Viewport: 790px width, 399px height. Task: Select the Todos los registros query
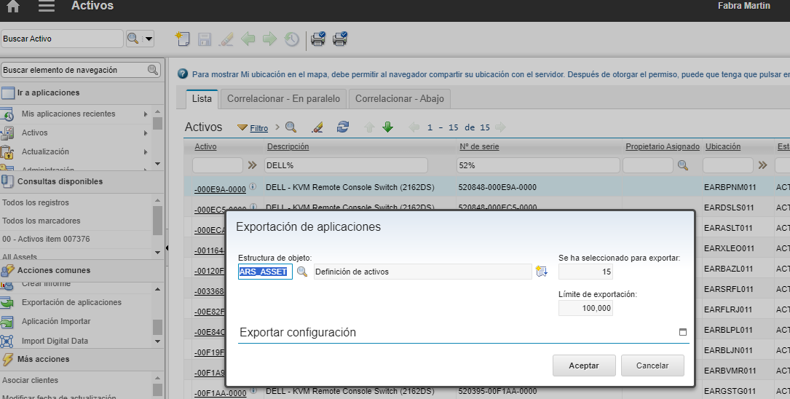(x=36, y=202)
